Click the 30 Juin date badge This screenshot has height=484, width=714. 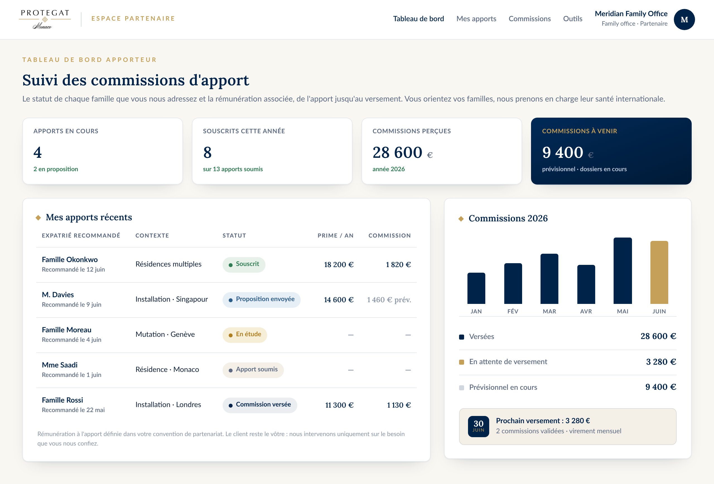point(478,426)
